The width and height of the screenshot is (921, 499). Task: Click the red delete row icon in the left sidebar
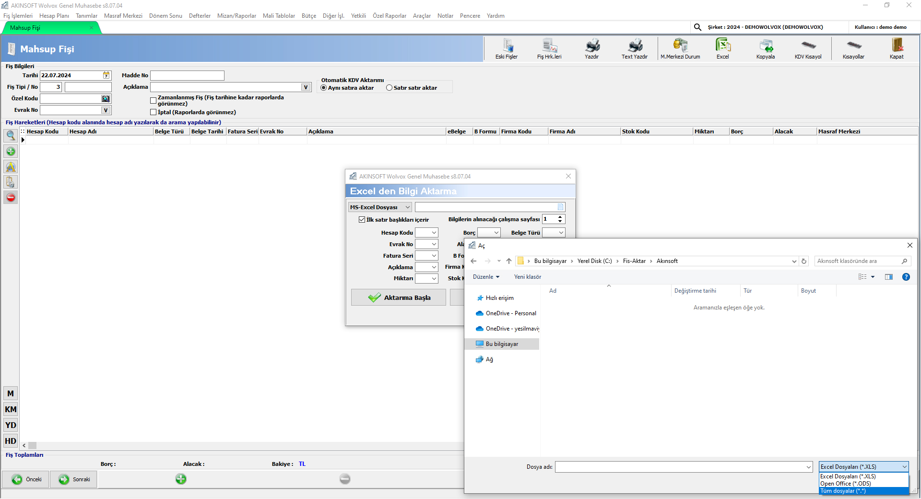11,197
